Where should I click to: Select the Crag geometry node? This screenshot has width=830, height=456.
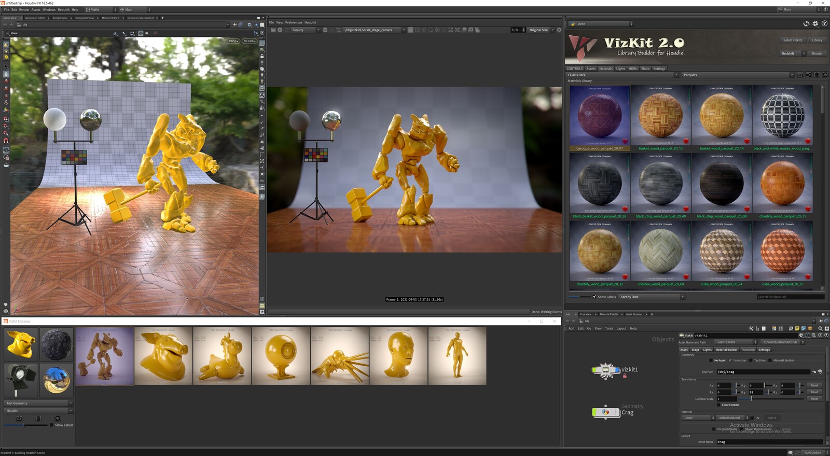pyautogui.click(x=606, y=412)
